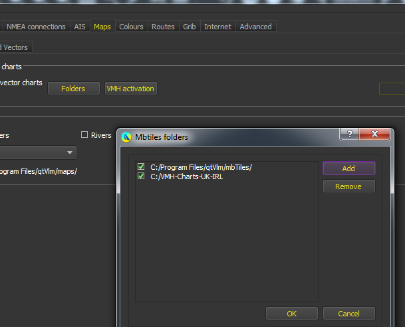
Task: Open the dropdown list below the Rivers row
Action: 69,153
